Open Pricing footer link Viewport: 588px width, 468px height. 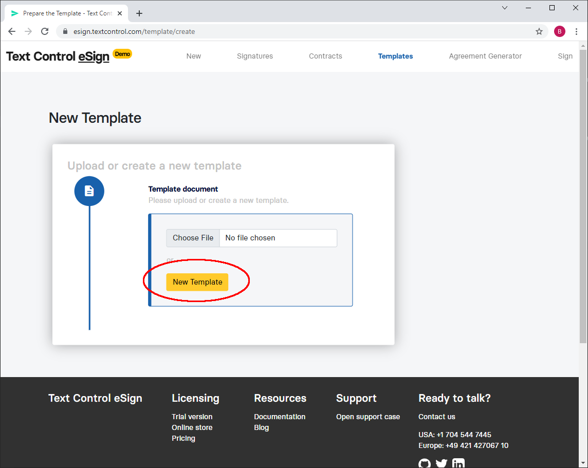tap(183, 438)
